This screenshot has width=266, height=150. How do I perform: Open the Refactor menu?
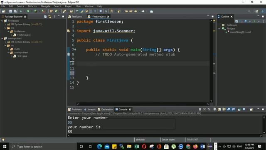pyautogui.click(x=32, y=6)
